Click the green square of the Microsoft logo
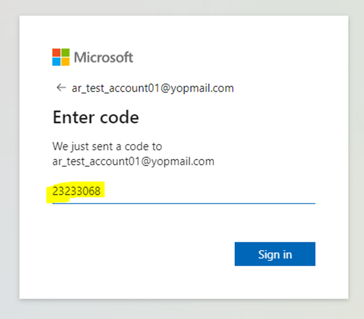 pos(66,53)
